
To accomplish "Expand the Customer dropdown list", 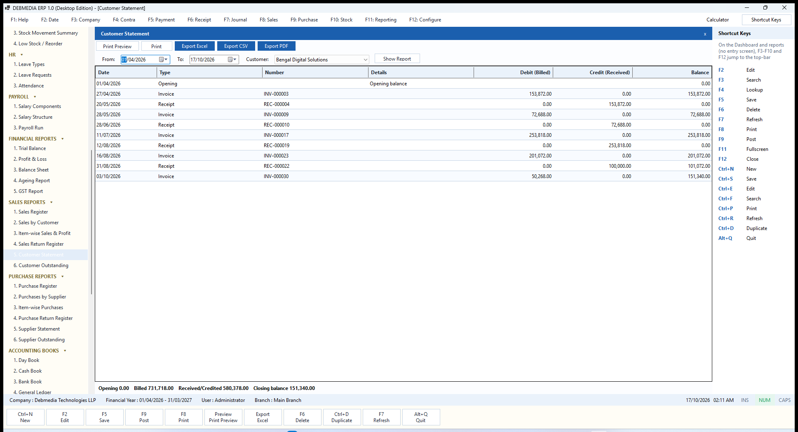I will click(x=365, y=60).
